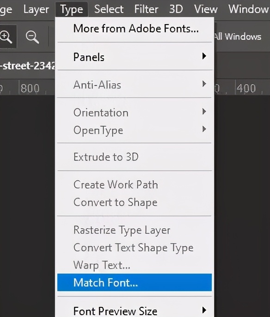Expand the Anti-Alias submenu arrow
Screen dimensions: 270x317
click(x=204, y=84)
